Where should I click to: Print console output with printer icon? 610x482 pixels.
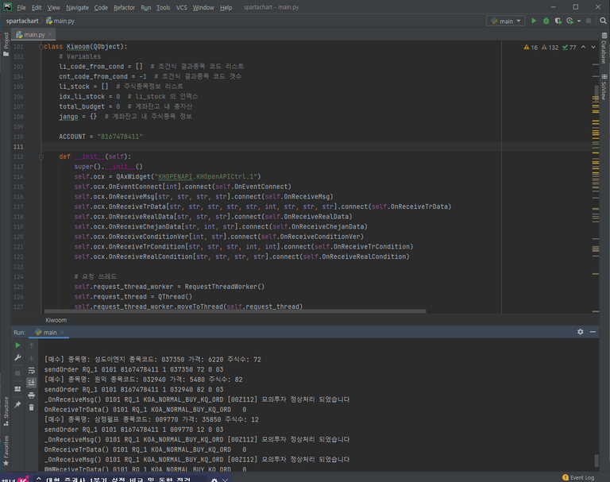click(x=32, y=395)
